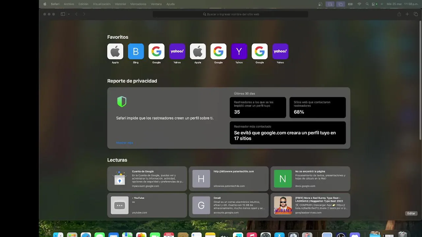Toggle the Safari sidebar button
The width and height of the screenshot is (422, 237).
tap(63, 14)
